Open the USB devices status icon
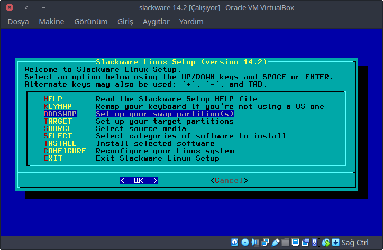The image size is (383, 250). 275,243
